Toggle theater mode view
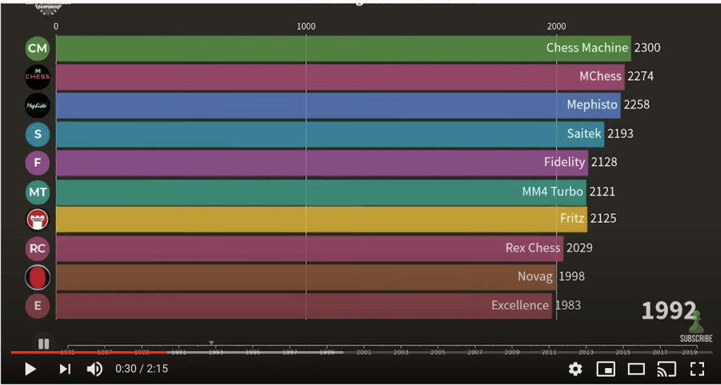Image resolution: width=721 pixels, height=385 pixels. pyautogui.click(x=636, y=369)
